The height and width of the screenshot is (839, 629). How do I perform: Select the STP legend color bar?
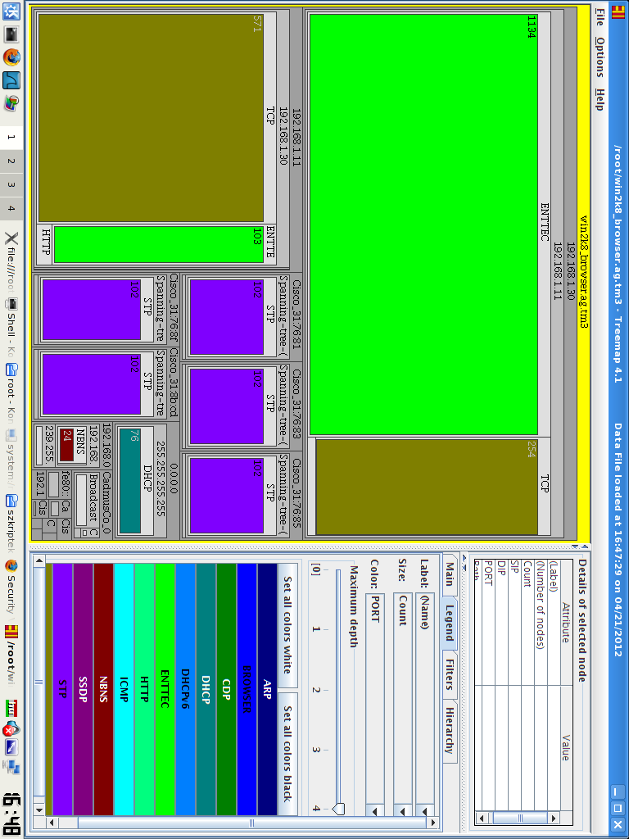point(62,688)
